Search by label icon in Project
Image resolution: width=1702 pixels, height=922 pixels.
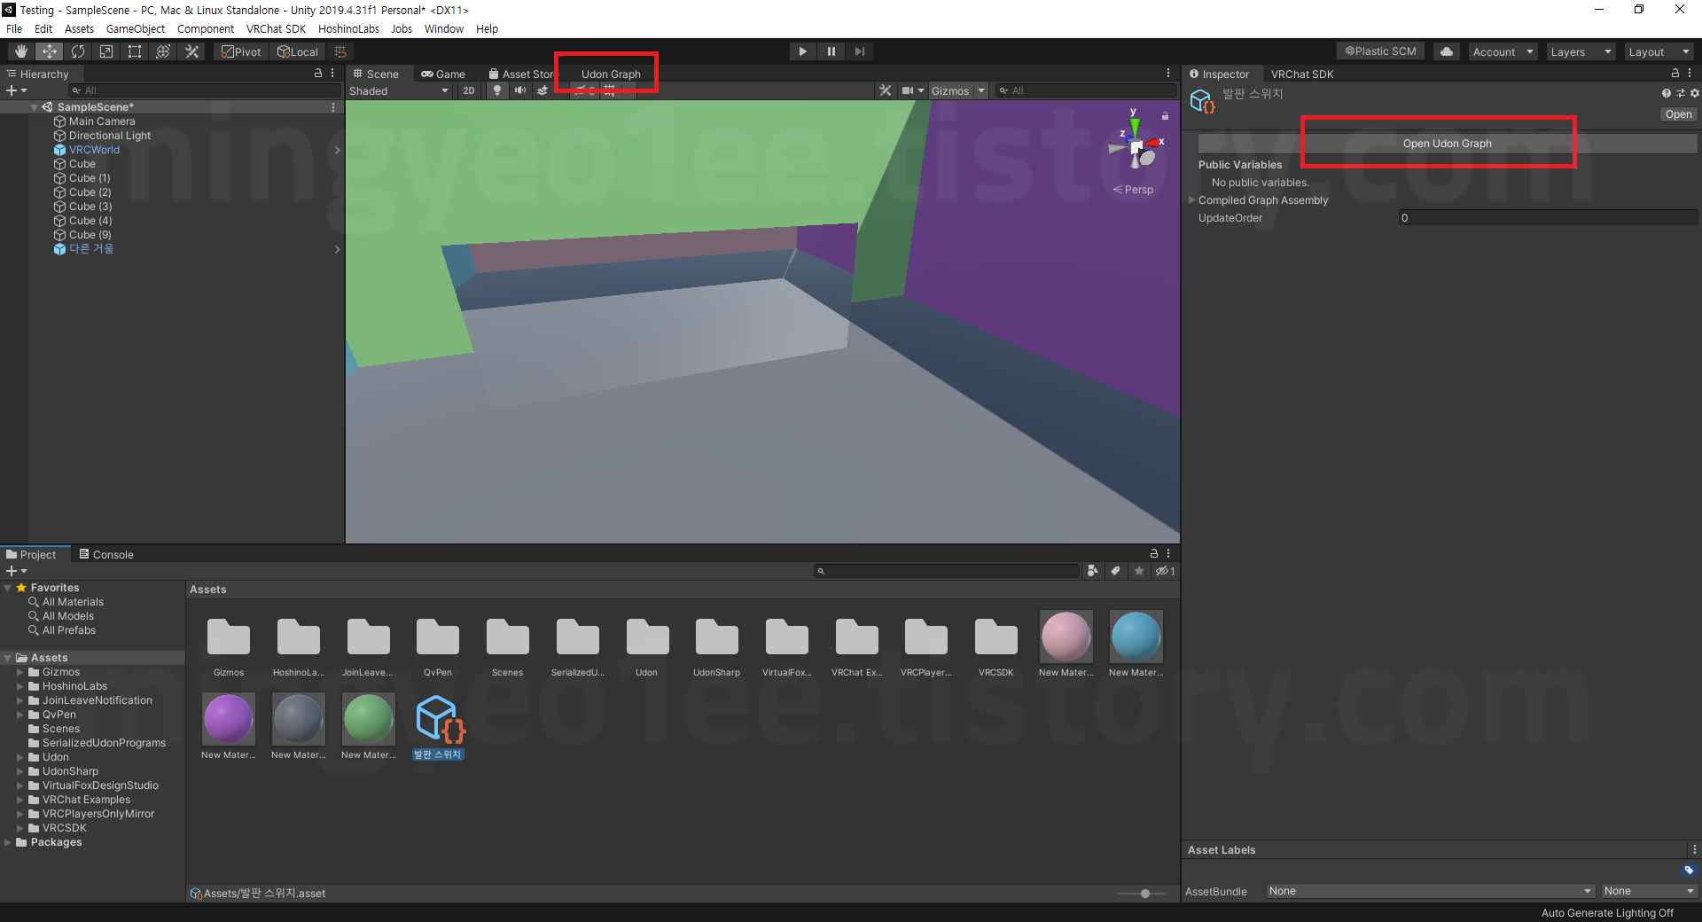[x=1115, y=571]
